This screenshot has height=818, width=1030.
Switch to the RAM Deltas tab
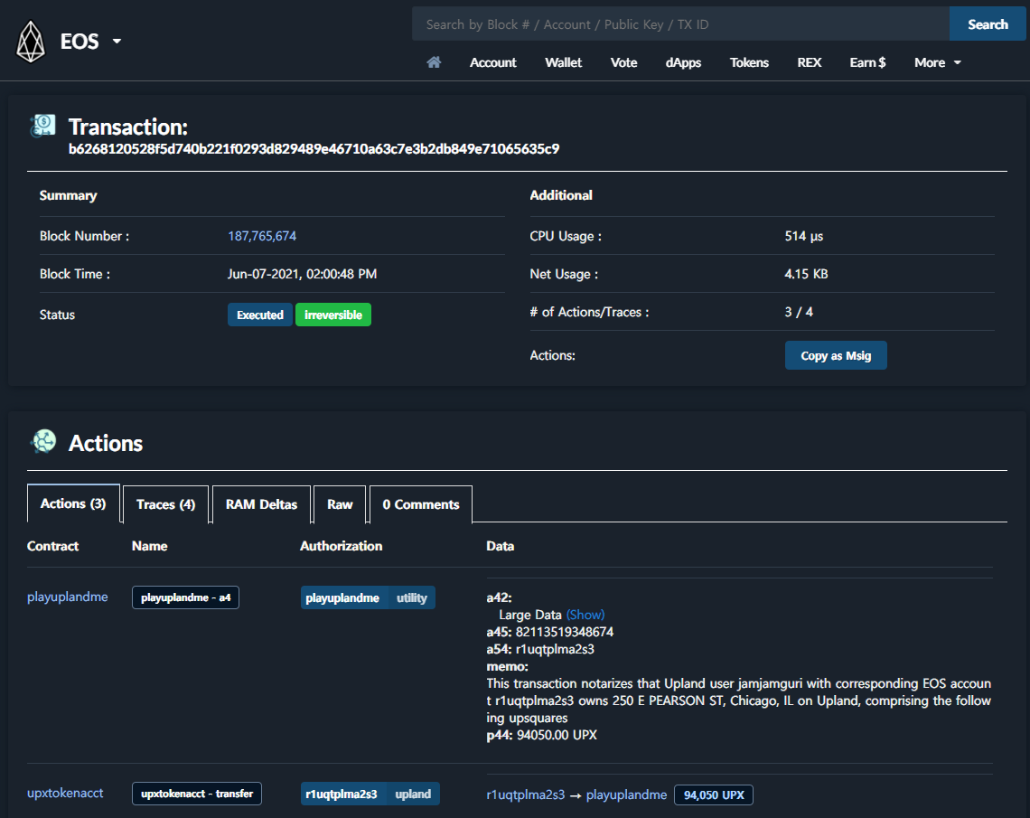coord(261,504)
